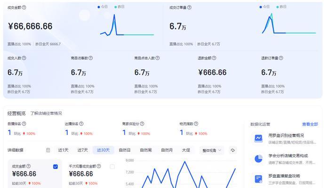
Task: Open help icon beside 退款订单量
Action: tap(281, 58)
